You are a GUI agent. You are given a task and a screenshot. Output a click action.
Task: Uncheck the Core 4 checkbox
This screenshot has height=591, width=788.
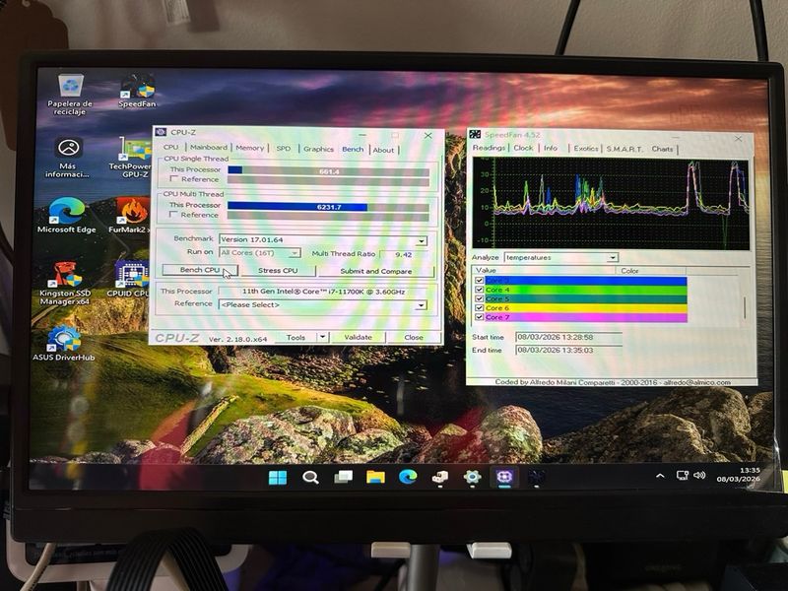(479, 290)
